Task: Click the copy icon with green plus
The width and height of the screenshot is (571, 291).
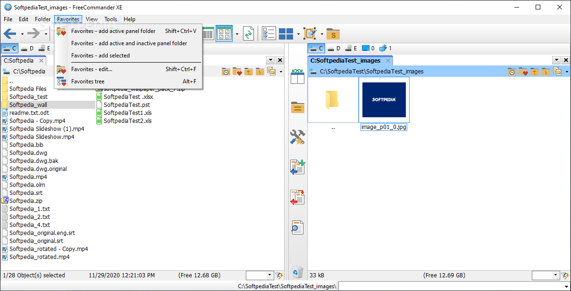Action: [x=298, y=167]
